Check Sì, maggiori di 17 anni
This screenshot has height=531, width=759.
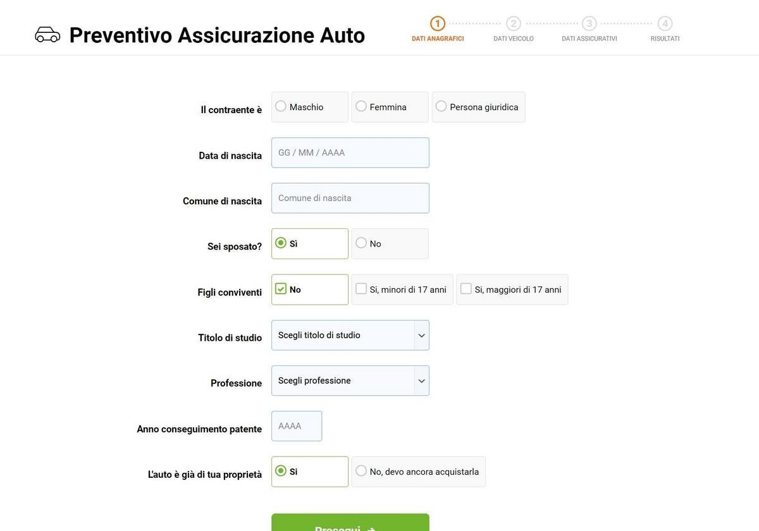click(x=466, y=289)
